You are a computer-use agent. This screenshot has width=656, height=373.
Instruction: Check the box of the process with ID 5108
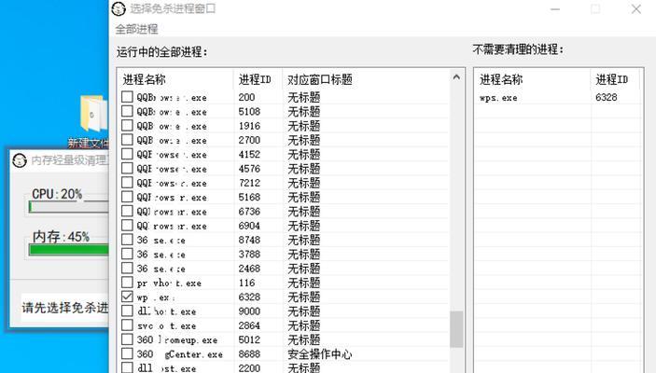[x=127, y=111]
